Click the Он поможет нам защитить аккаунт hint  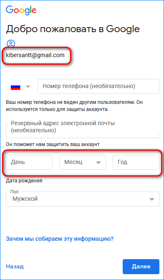tap(53, 144)
